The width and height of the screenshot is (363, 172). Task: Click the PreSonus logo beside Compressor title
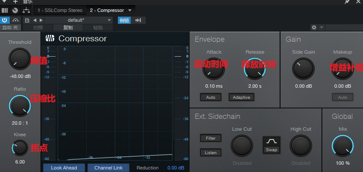coord(50,38)
